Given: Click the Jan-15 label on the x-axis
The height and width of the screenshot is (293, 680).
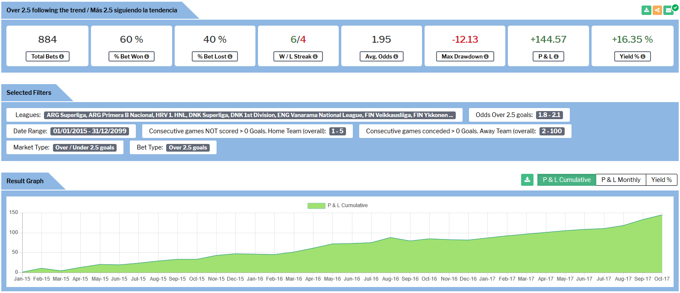Looking at the screenshot, I should pos(22,279).
